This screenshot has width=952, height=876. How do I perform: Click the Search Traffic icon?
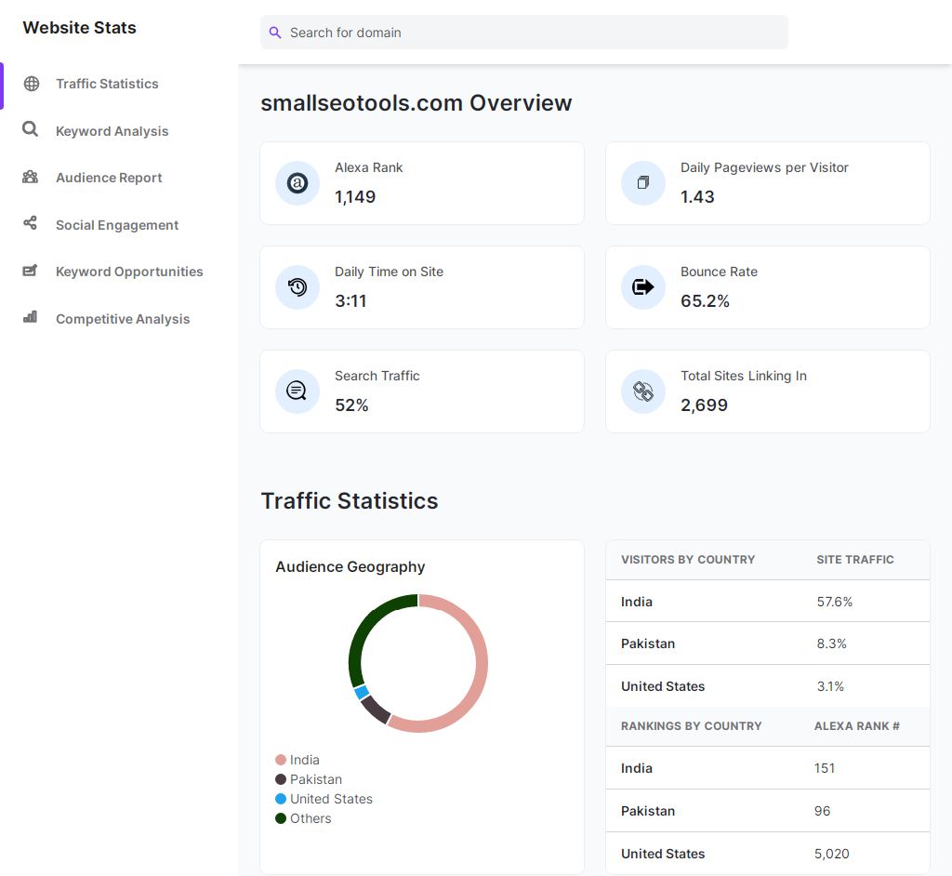[x=297, y=392]
